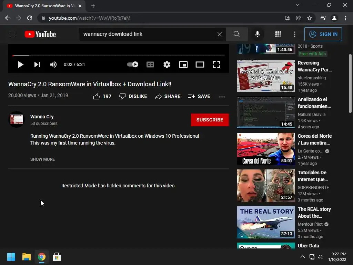Click the Chrome taskbar icon
Screen dimensions: 353x265
tap(42, 257)
